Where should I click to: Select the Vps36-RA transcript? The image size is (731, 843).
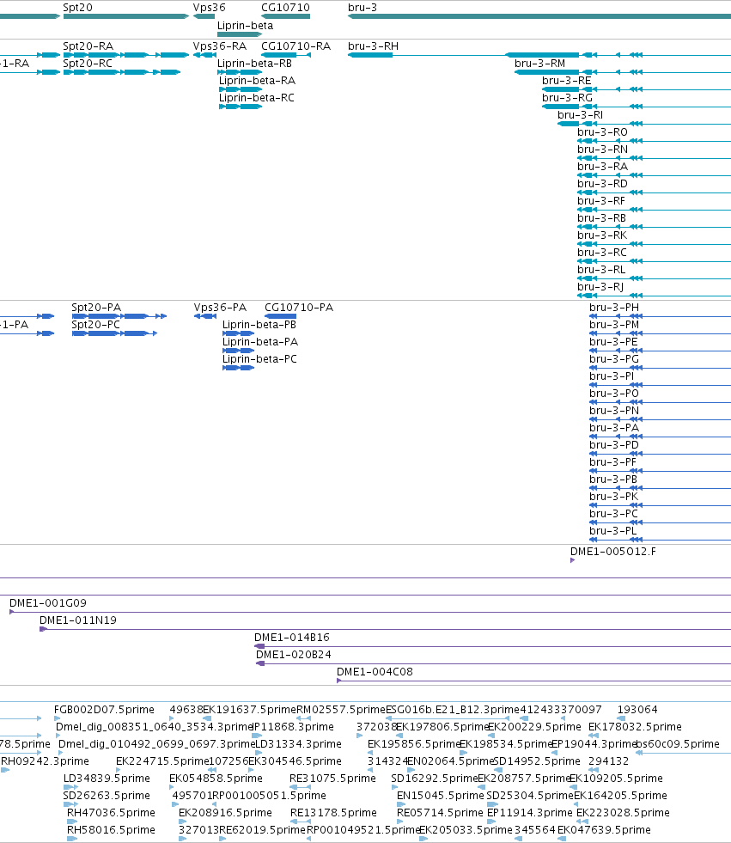(x=204, y=55)
